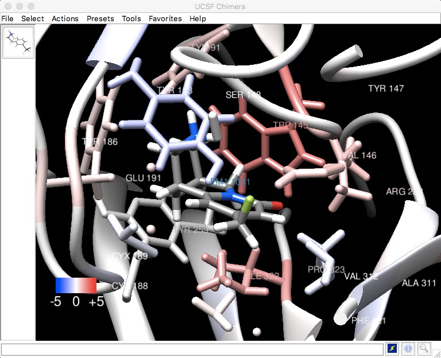The height and width of the screenshot is (358, 441).
Task: Click the TYR 186 residue label
Action: click(x=99, y=141)
